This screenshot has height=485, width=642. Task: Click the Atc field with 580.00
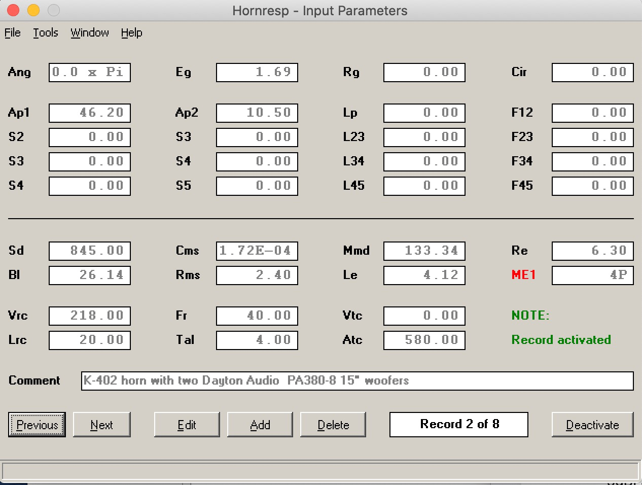(424, 340)
